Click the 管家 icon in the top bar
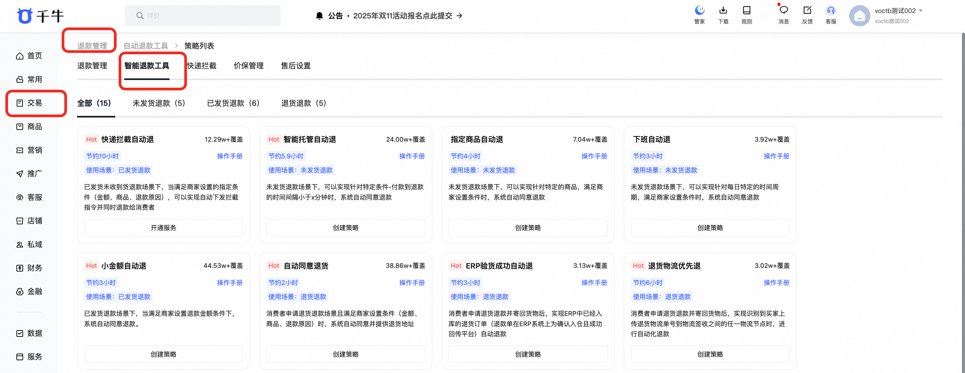The image size is (965, 373). pos(699,15)
